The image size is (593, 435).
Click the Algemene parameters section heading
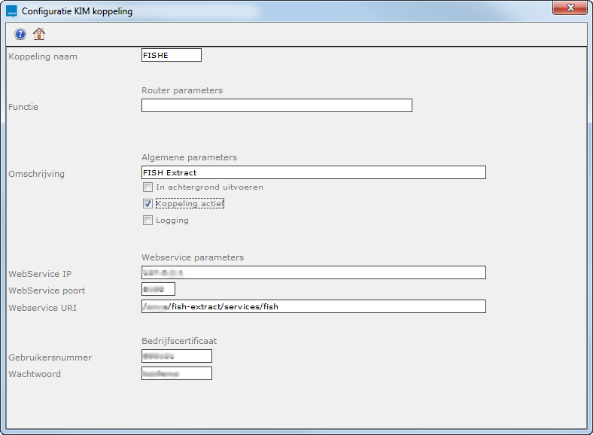189,157
